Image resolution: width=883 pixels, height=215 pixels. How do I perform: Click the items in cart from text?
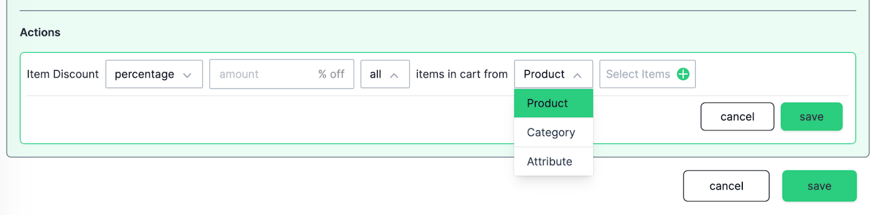pos(462,74)
